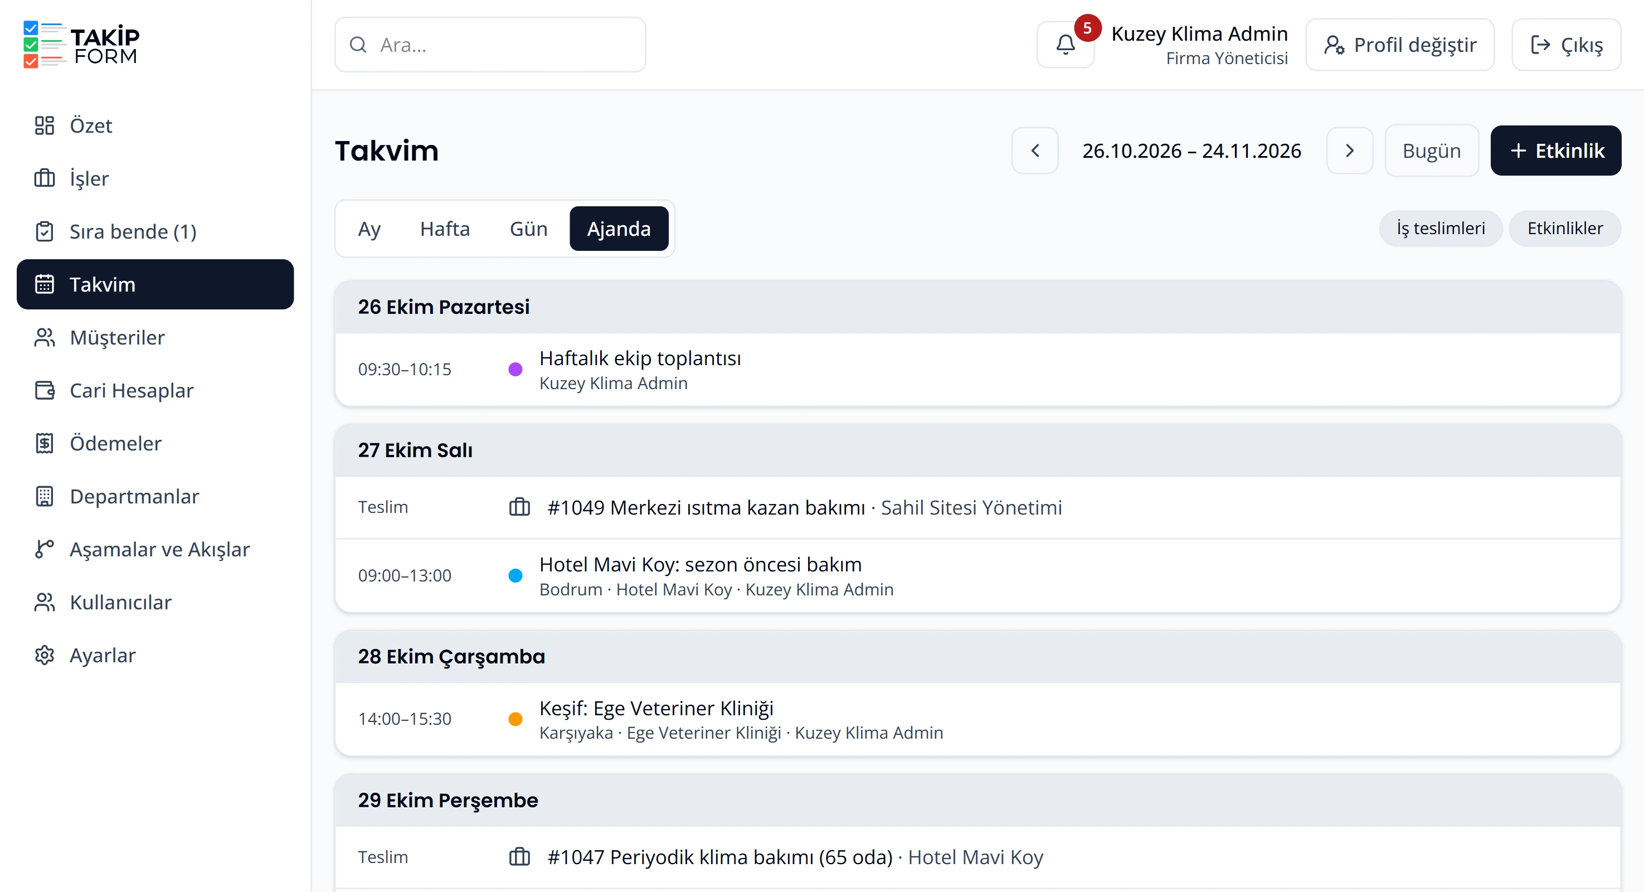Click Kuzey Klima Admin user name

pyautogui.click(x=1199, y=33)
